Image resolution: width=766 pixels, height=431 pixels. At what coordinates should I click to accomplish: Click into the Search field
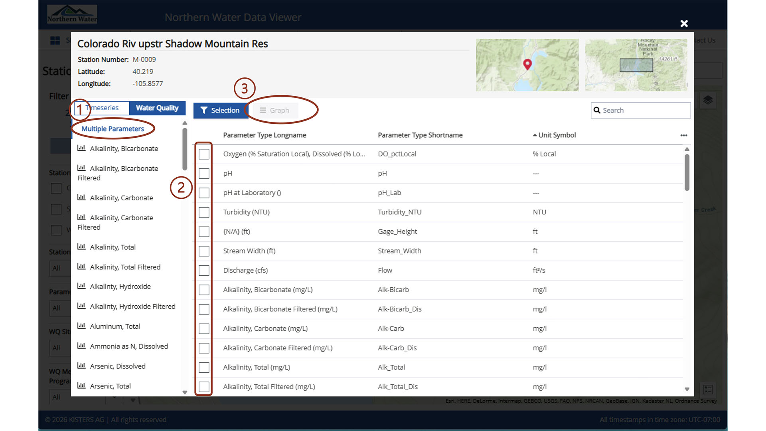coord(641,111)
